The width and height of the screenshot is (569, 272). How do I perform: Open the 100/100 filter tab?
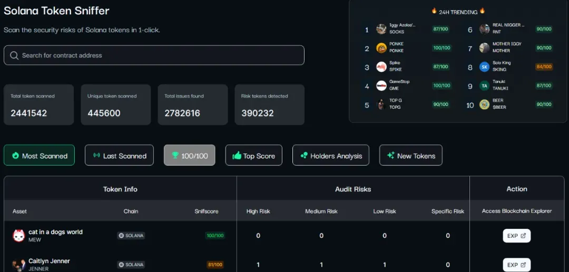click(190, 156)
